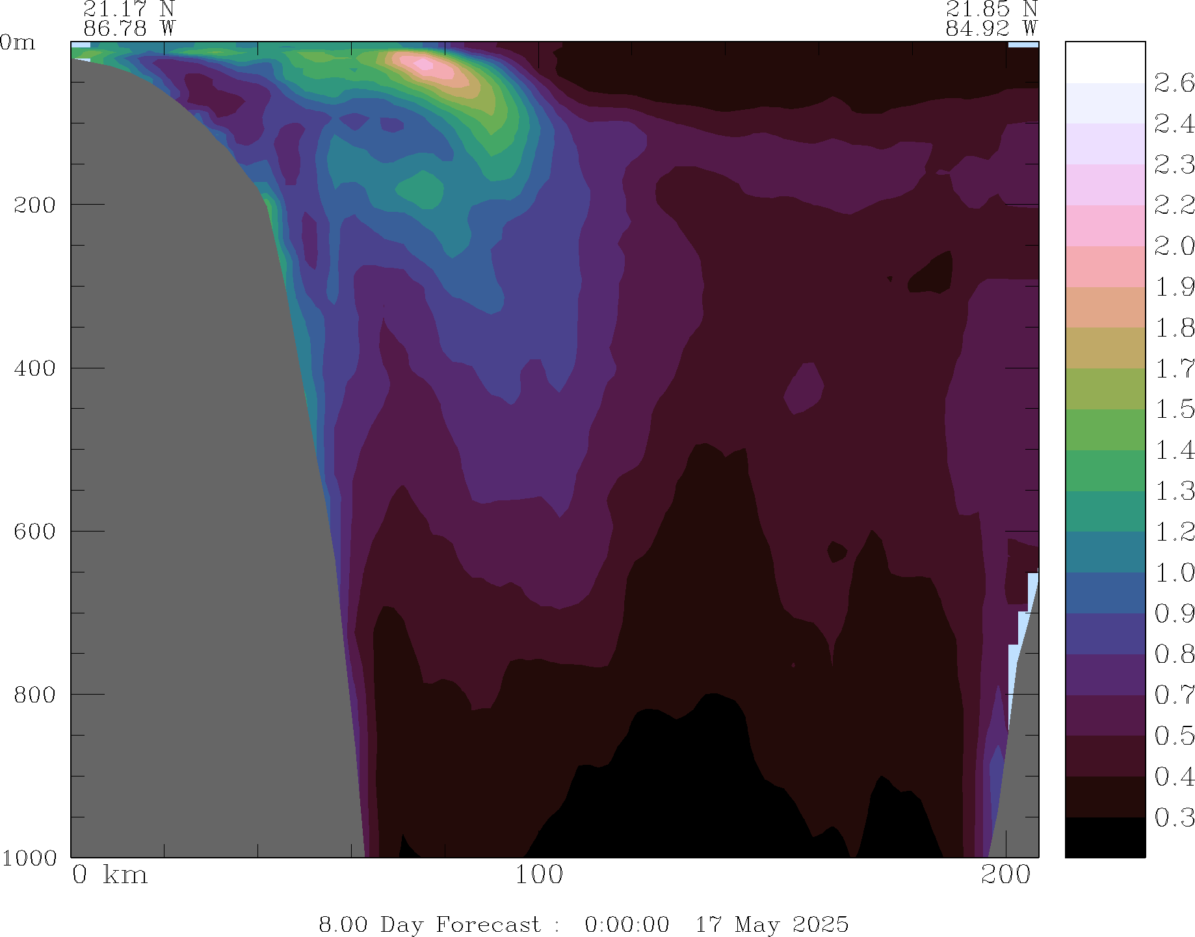Pick the pink band between 2.0 and 2.2
1195x937 pixels.
pos(1105,225)
